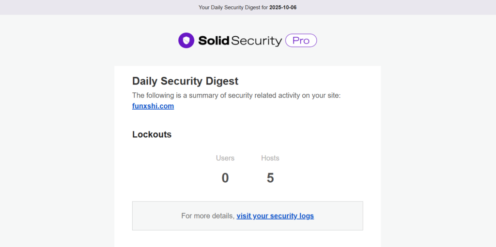Click the word Security in the logo
Viewport: 496px width, 247px height.
pos(256,41)
